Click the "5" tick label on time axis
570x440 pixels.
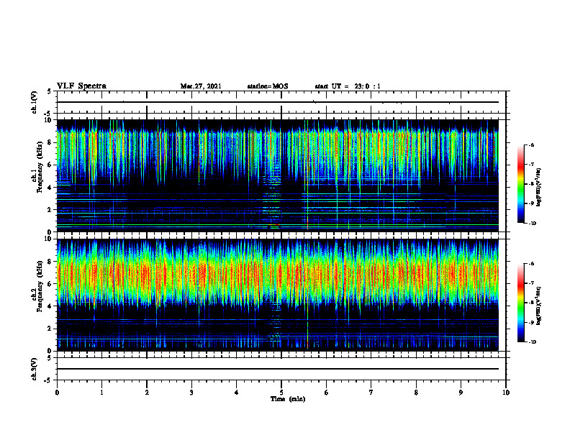(x=281, y=393)
